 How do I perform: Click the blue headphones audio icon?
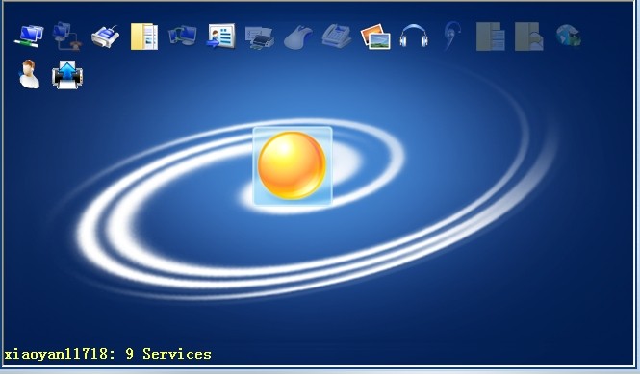tap(414, 36)
